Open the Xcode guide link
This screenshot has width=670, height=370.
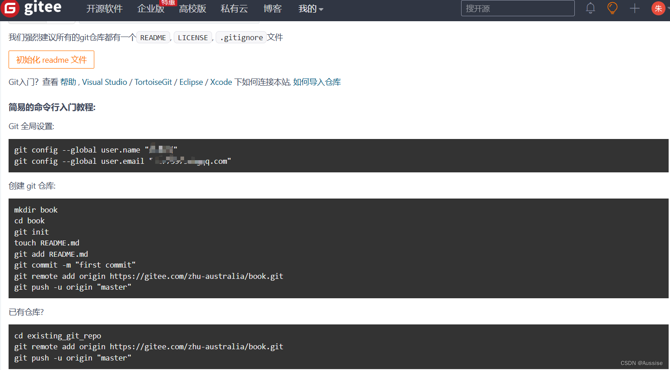pyautogui.click(x=221, y=82)
